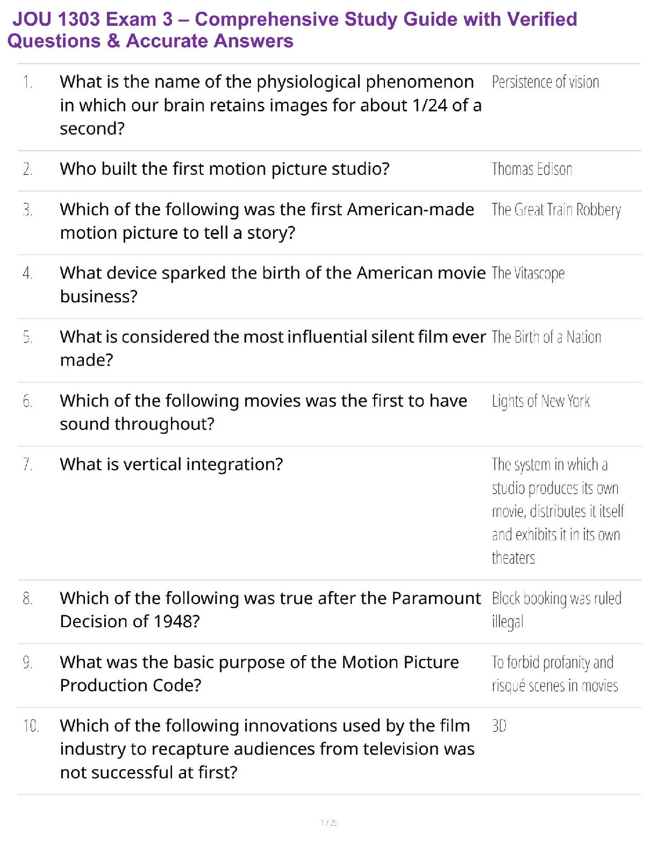Click the answer 'Lights of New York'
The width and height of the screenshot is (658, 852).
541,401
